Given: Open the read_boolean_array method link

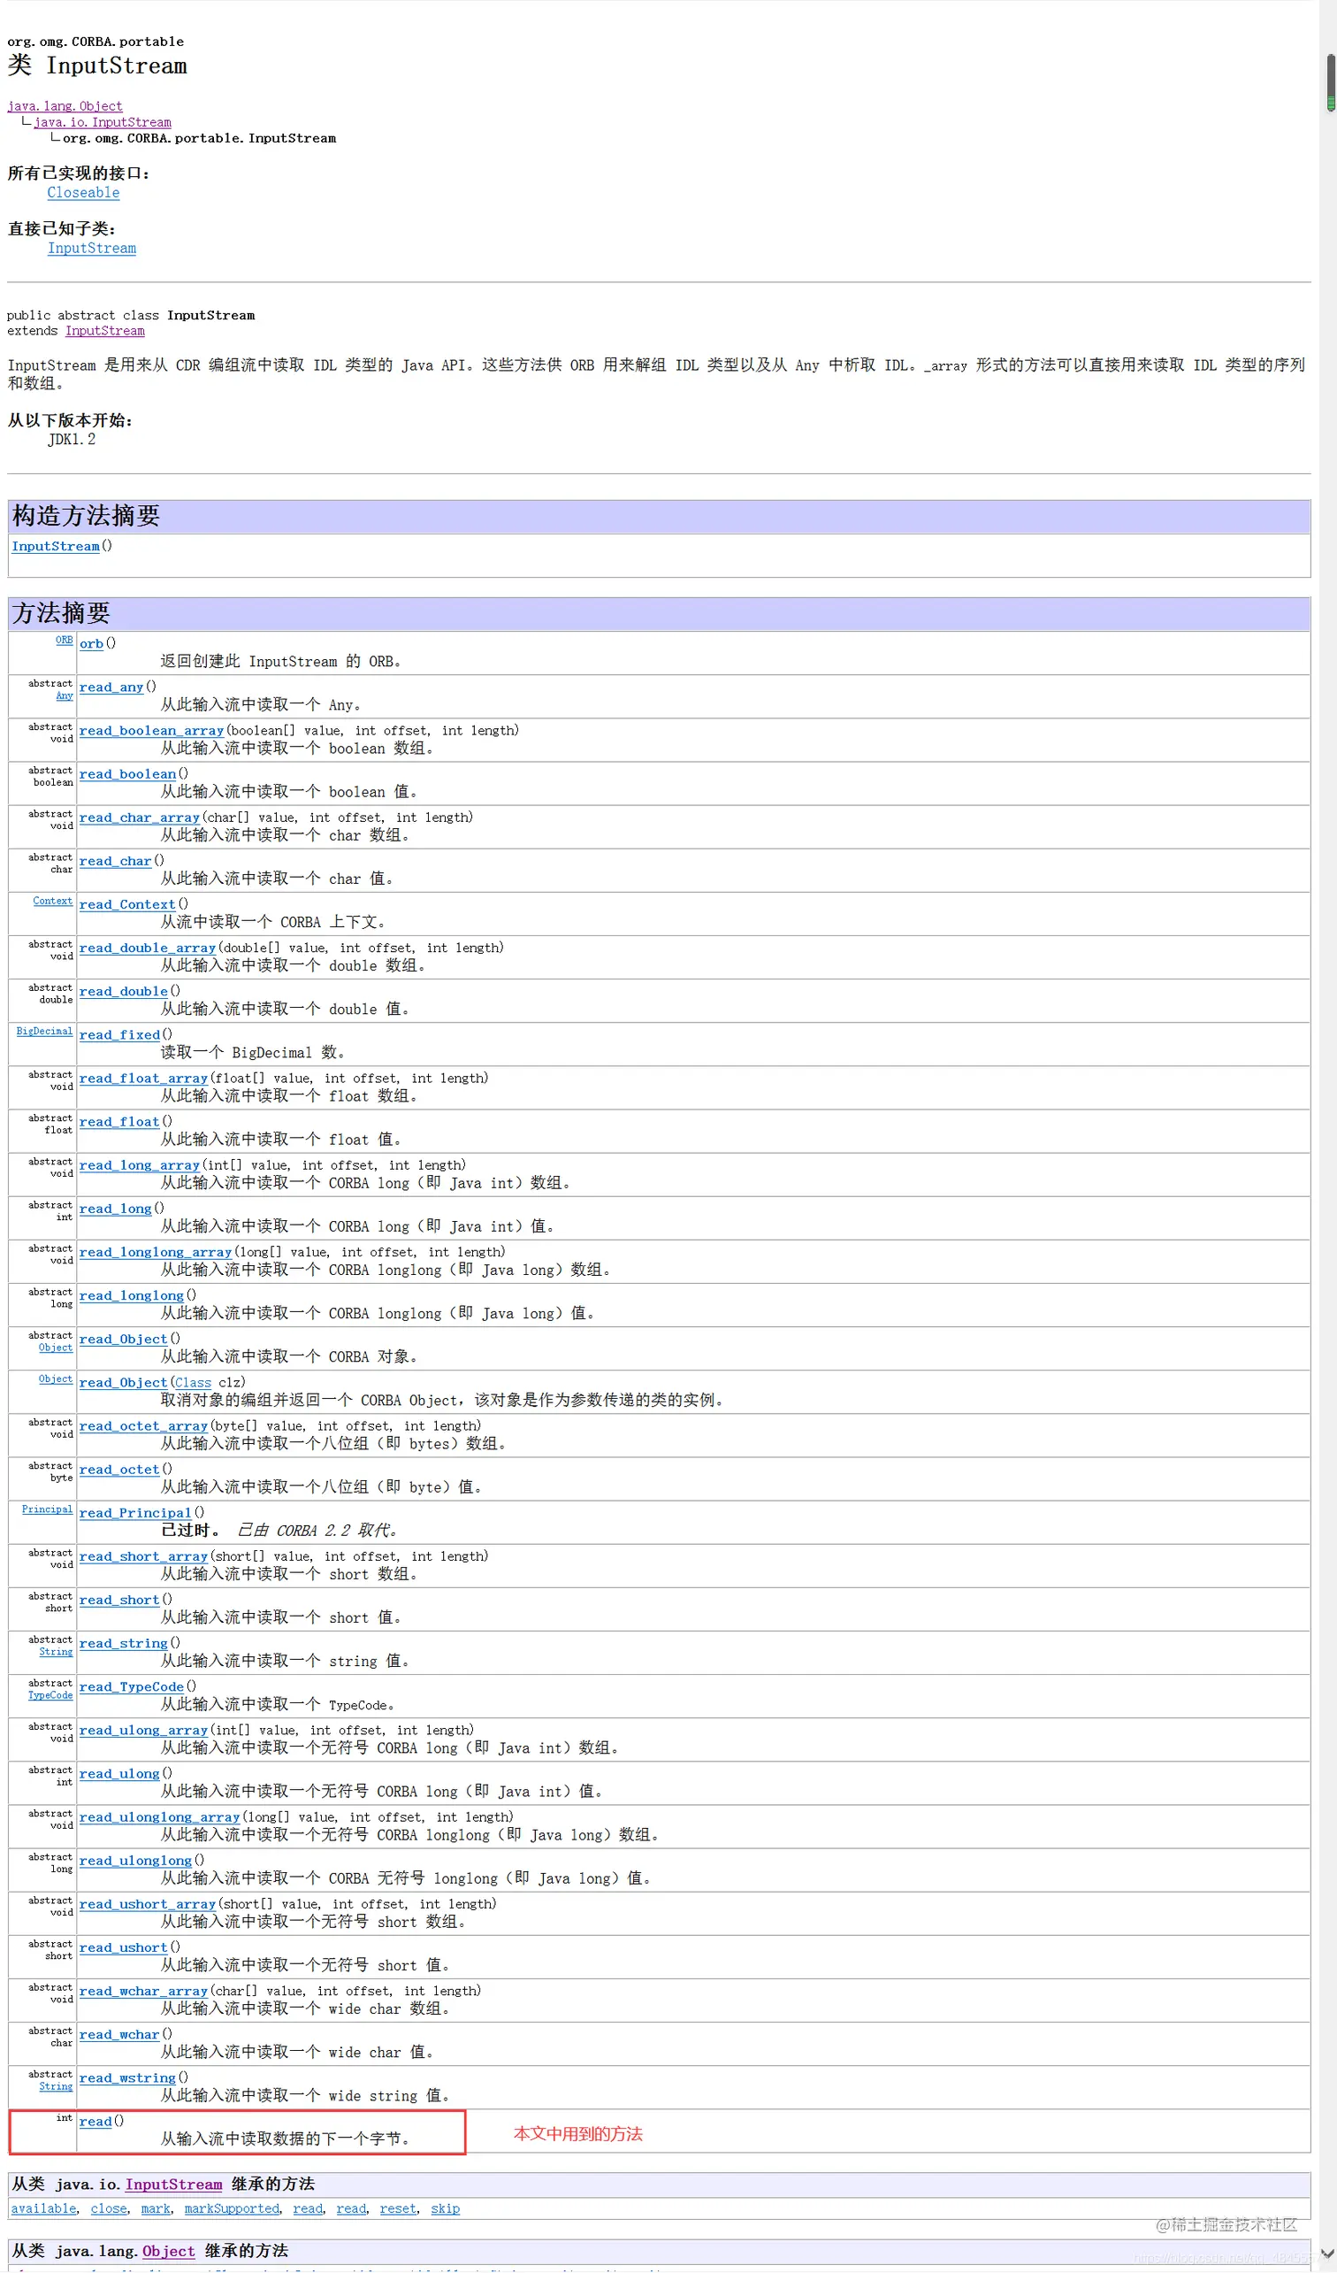Looking at the screenshot, I should click(151, 731).
